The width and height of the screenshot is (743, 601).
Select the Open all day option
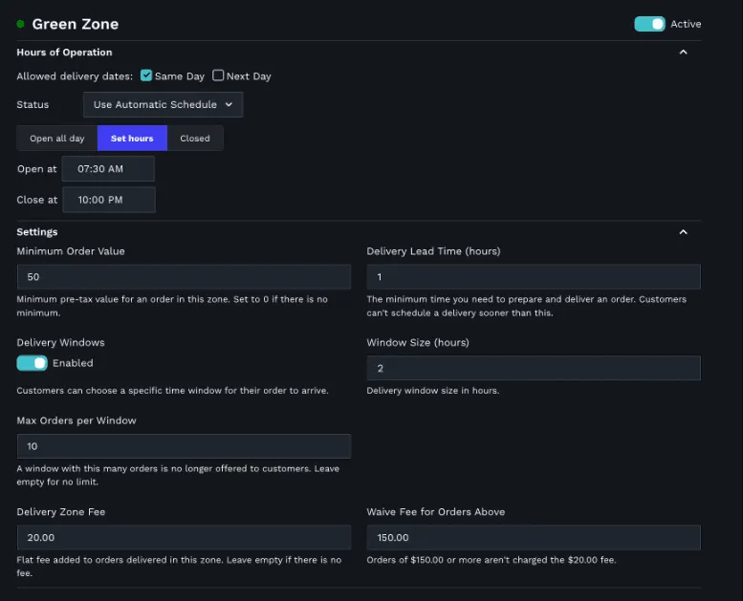coord(56,139)
